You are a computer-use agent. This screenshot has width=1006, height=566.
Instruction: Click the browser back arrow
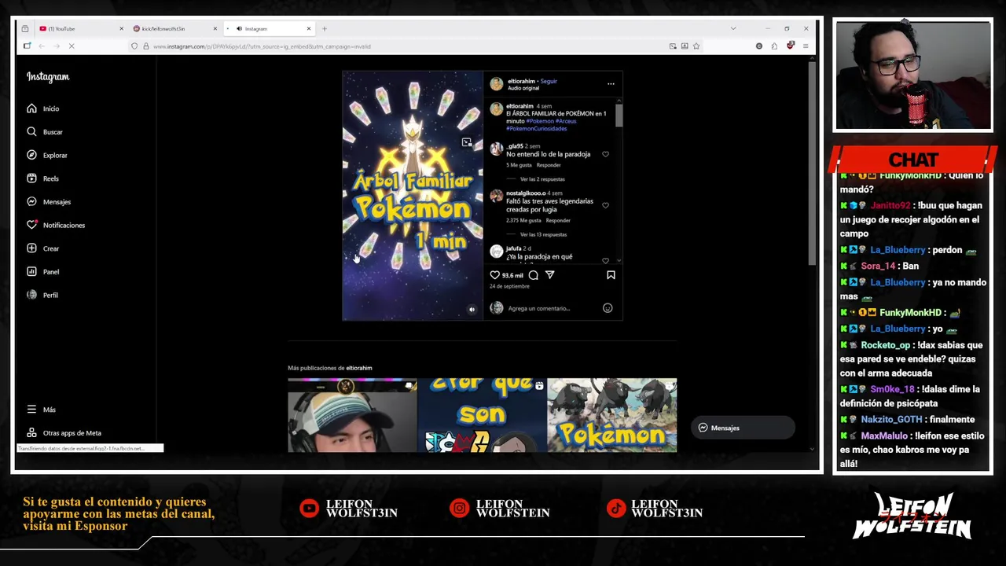42,46
